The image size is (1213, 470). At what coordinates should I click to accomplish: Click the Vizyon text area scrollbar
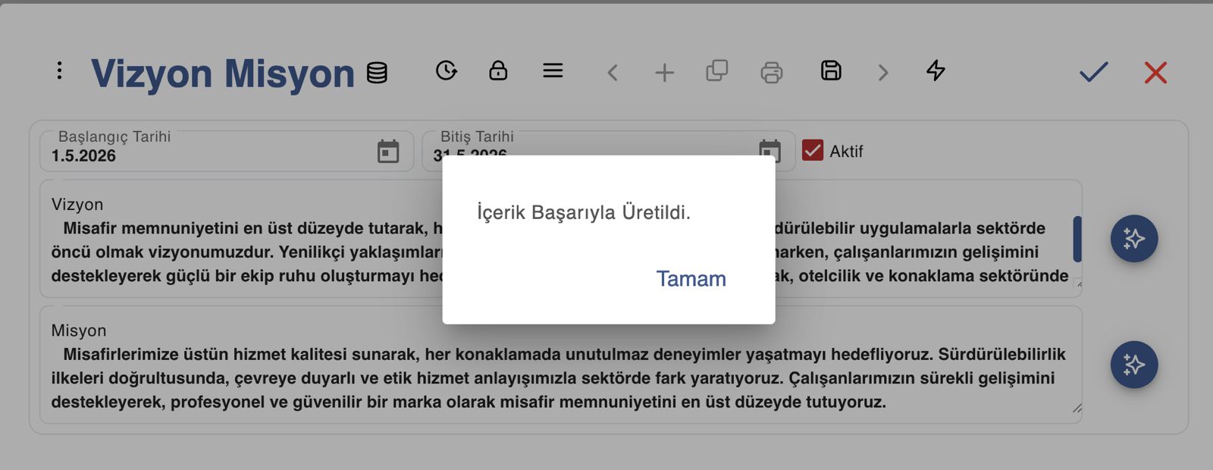point(1077,239)
